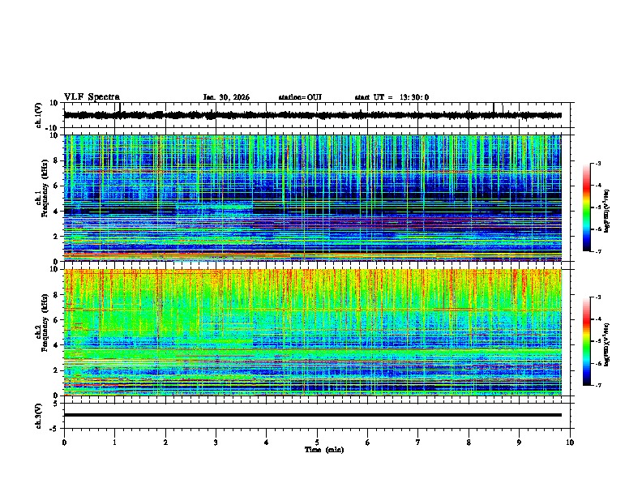Click inside the ch.2 frequency spectrogram
The image size is (642, 496).
(313, 332)
